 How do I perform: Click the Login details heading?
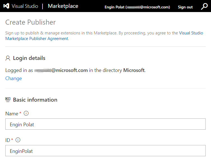point(29,58)
